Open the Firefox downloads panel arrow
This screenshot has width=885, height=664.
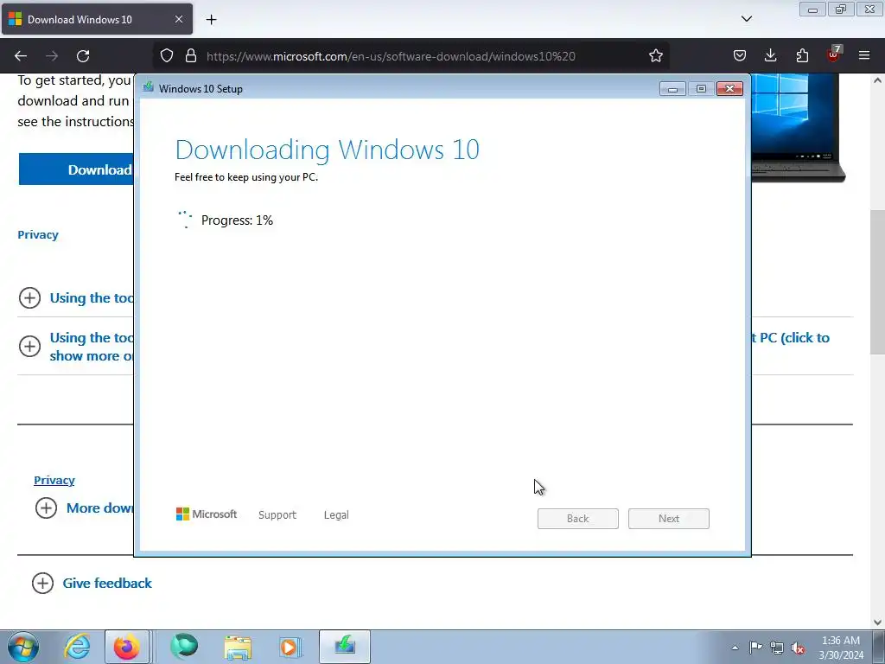pos(770,56)
